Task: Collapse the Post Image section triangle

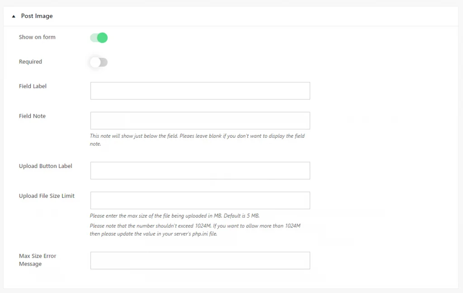Action: click(14, 17)
